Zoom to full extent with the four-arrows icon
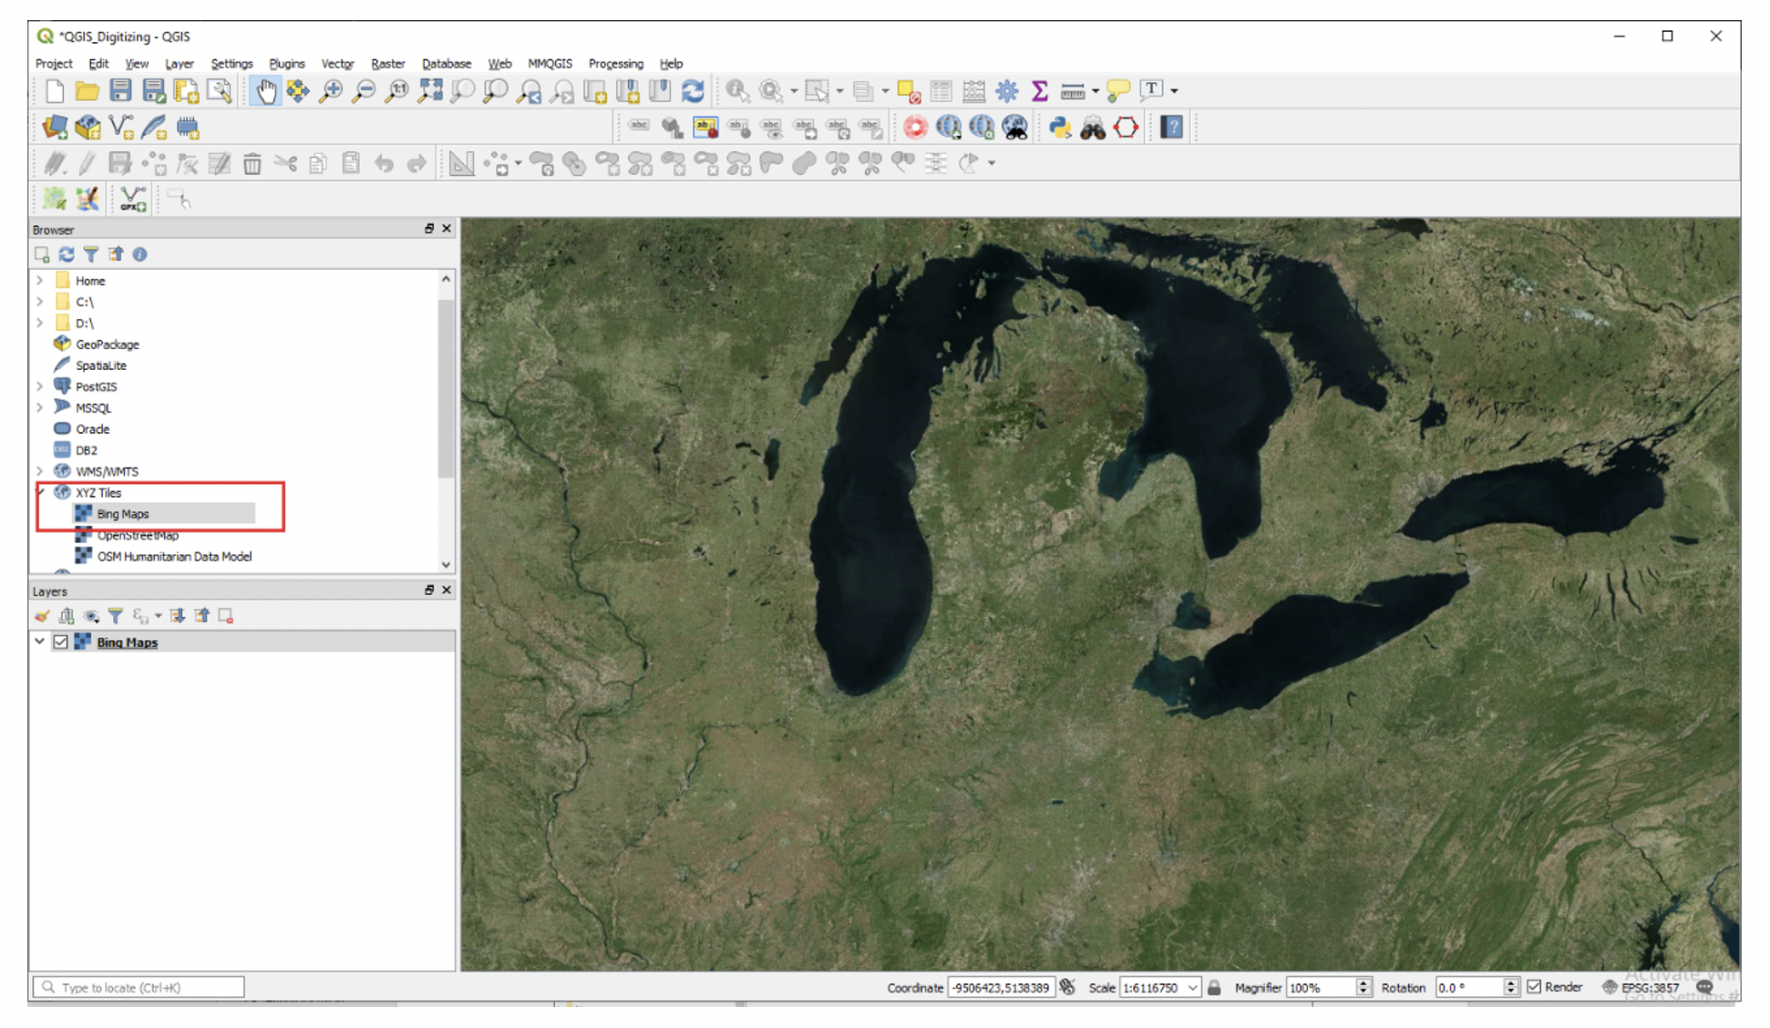Viewport: 1770px width, 1028px height. (430, 91)
